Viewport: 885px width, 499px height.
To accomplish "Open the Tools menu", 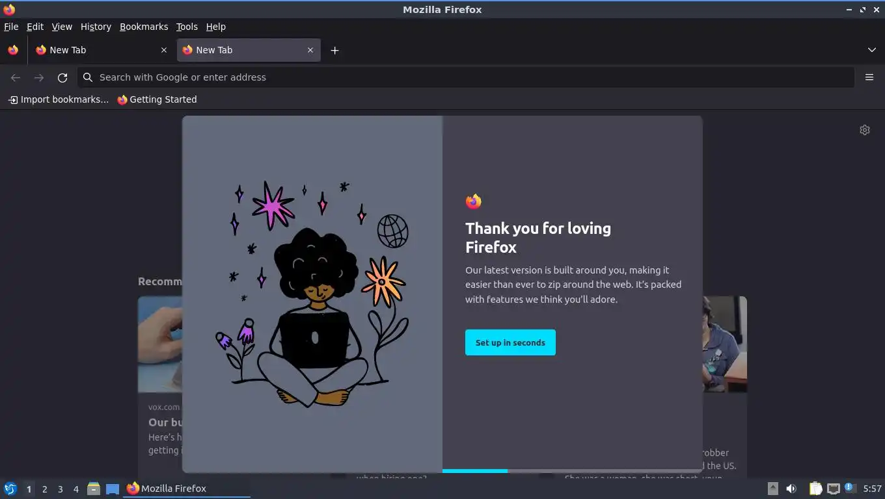I will pos(187,27).
